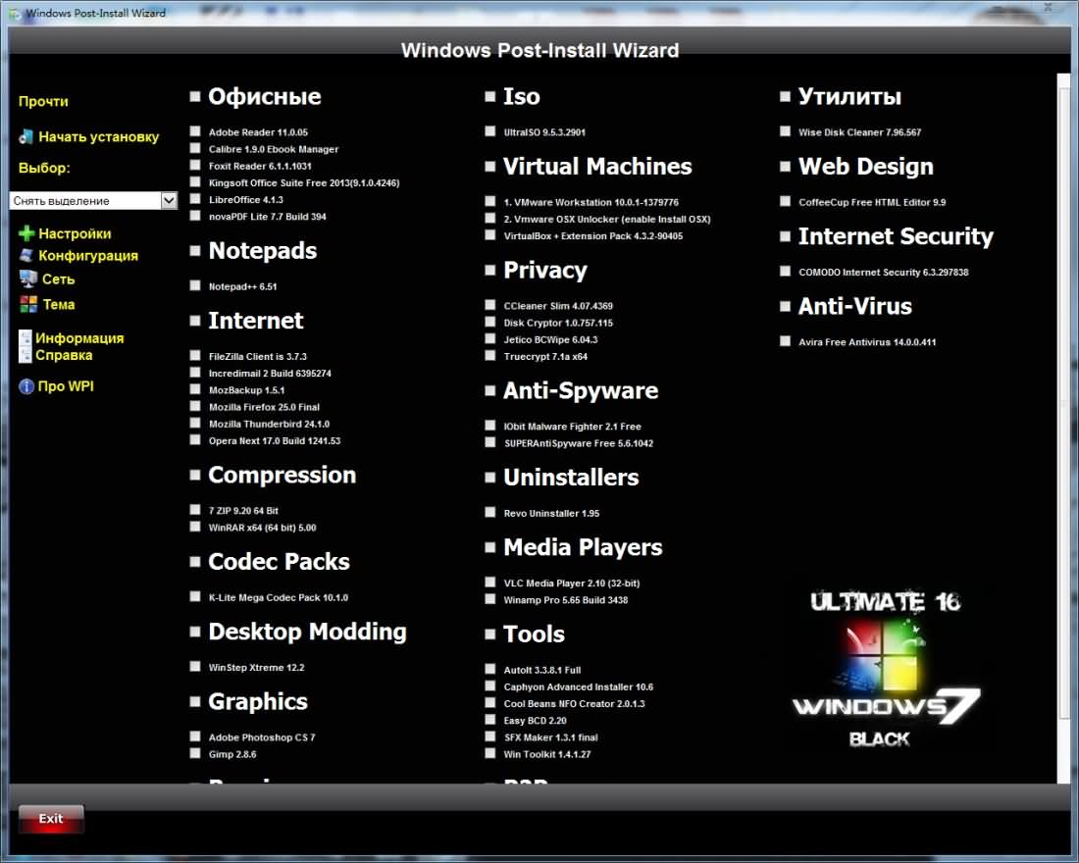1079x863 pixels.
Task: Click the red Exit button
Action: (51, 818)
